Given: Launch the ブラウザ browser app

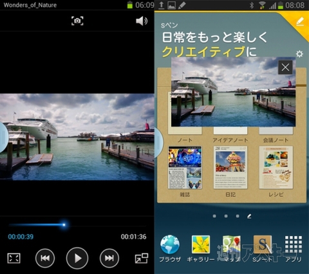Looking at the screenshot, I should pos(170,249).
